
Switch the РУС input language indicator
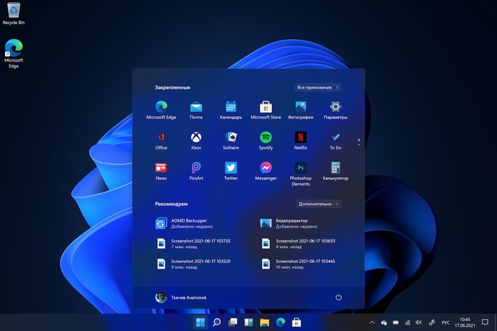(445, 322)
